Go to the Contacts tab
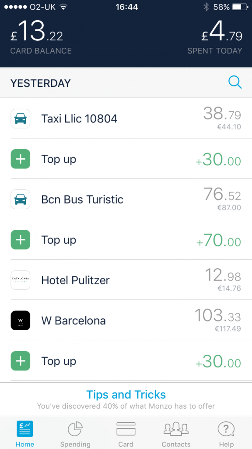The width and height of the screenshot is (252, 449). 176,434
